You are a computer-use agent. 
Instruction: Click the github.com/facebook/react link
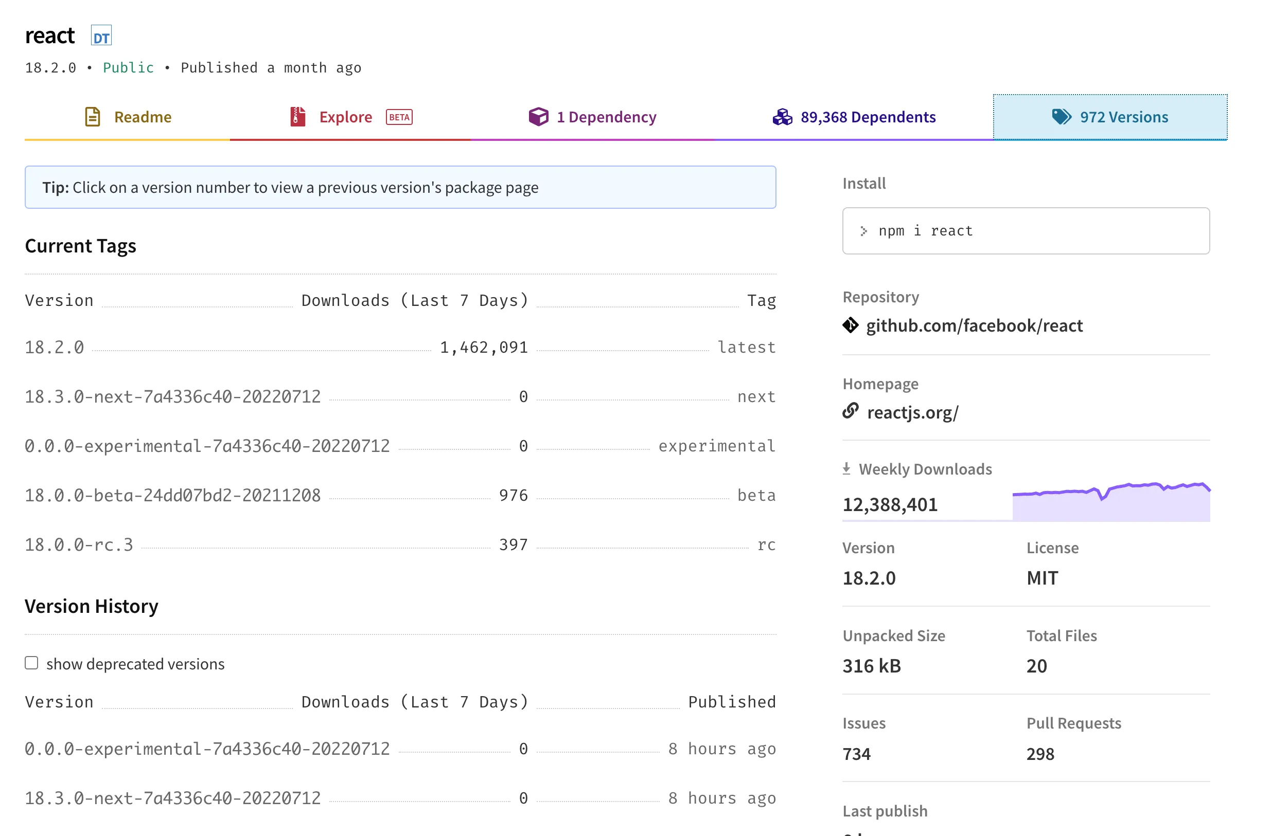click(x=974, y=325)
